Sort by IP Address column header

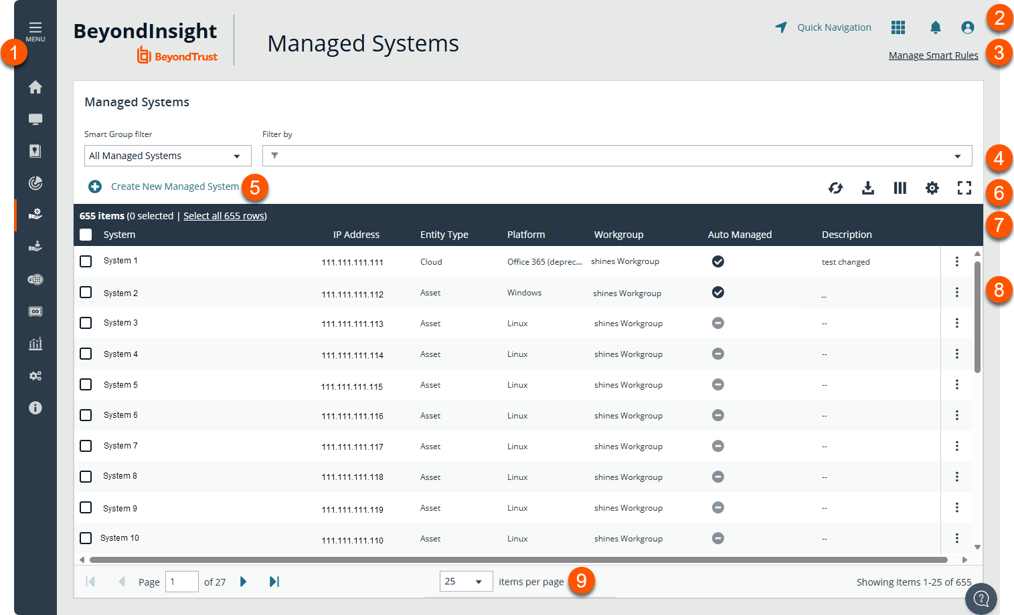pyautogui.click(x=356, y=235)
